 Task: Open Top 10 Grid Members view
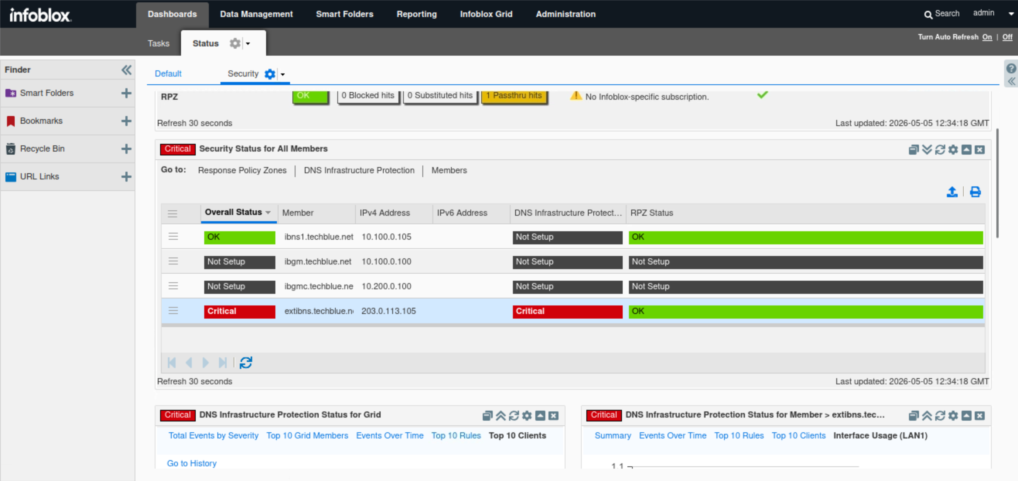pyautogui.click(x=307, y=436)
